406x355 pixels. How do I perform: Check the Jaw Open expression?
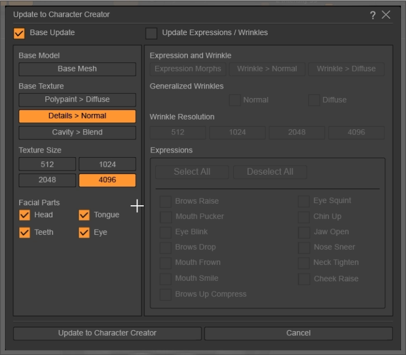(x=304, y=233)
